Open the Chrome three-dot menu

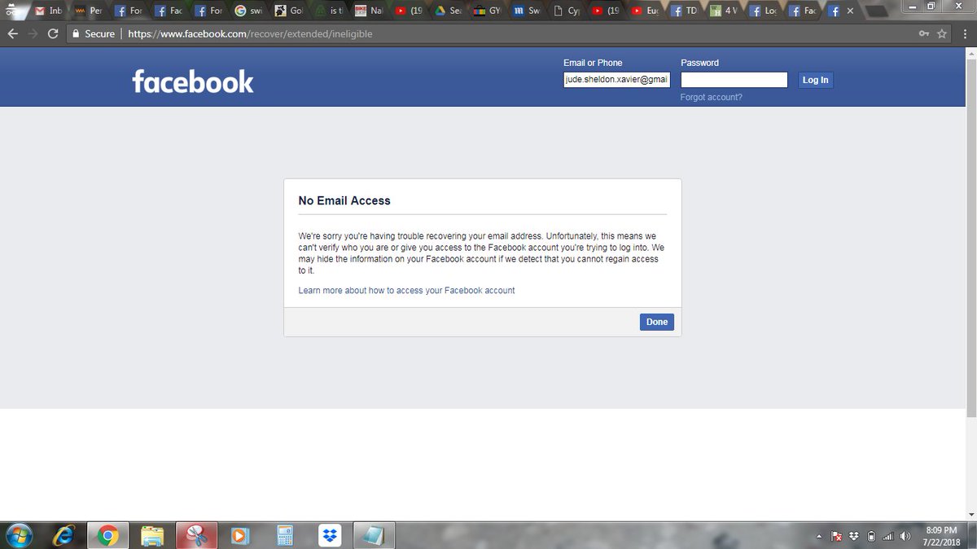(x=964, y=34)
